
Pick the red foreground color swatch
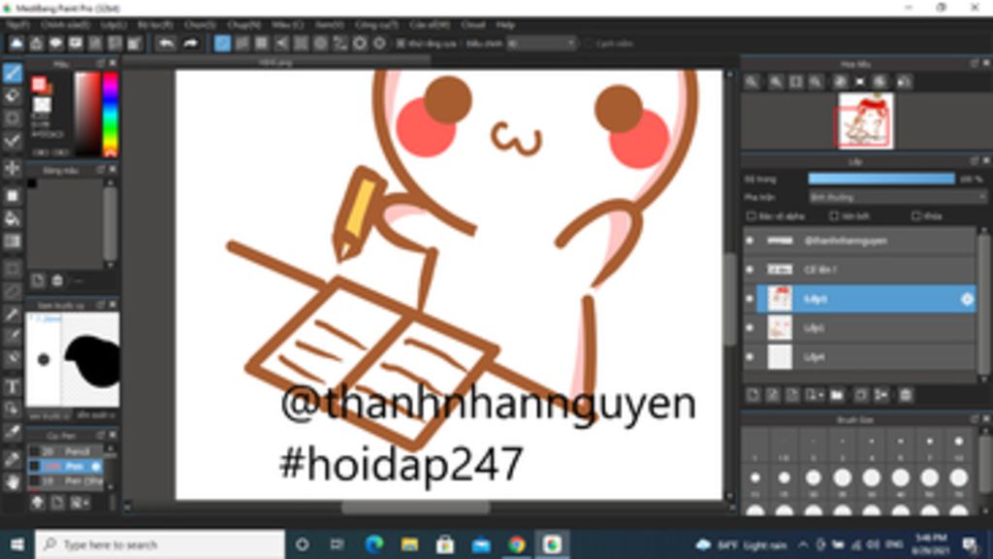tap(39, 83)
